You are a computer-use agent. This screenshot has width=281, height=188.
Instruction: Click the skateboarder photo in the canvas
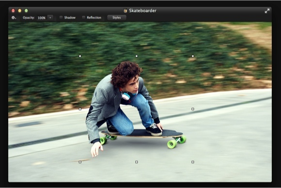pyautogui.click(x=140, y=102)
